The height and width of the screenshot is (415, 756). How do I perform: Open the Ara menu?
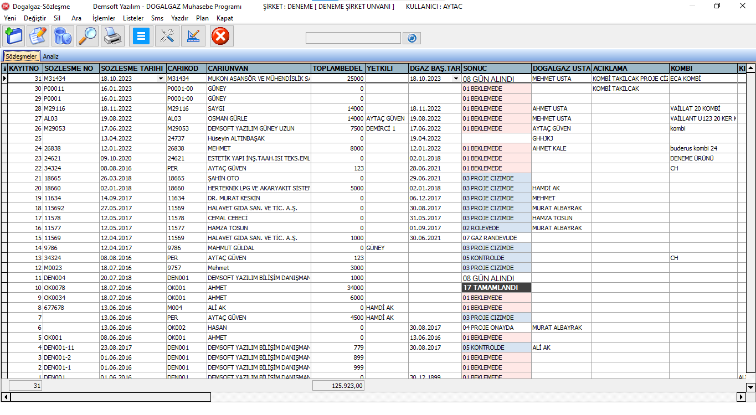pos(76,18)
